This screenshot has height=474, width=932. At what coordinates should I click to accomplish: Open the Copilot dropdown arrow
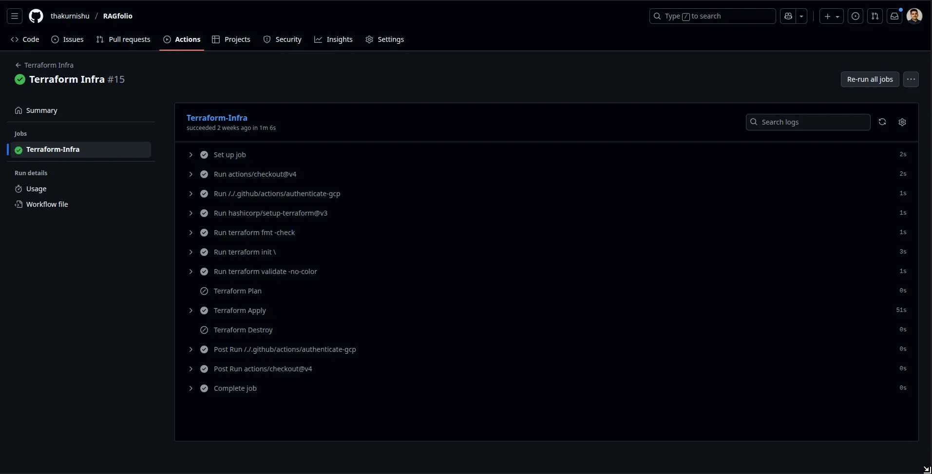click(x=801, y=16)
